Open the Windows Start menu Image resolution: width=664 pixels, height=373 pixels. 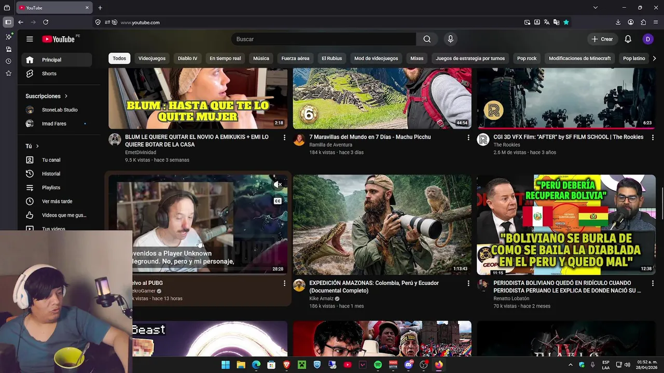click(x=226, y=365)
